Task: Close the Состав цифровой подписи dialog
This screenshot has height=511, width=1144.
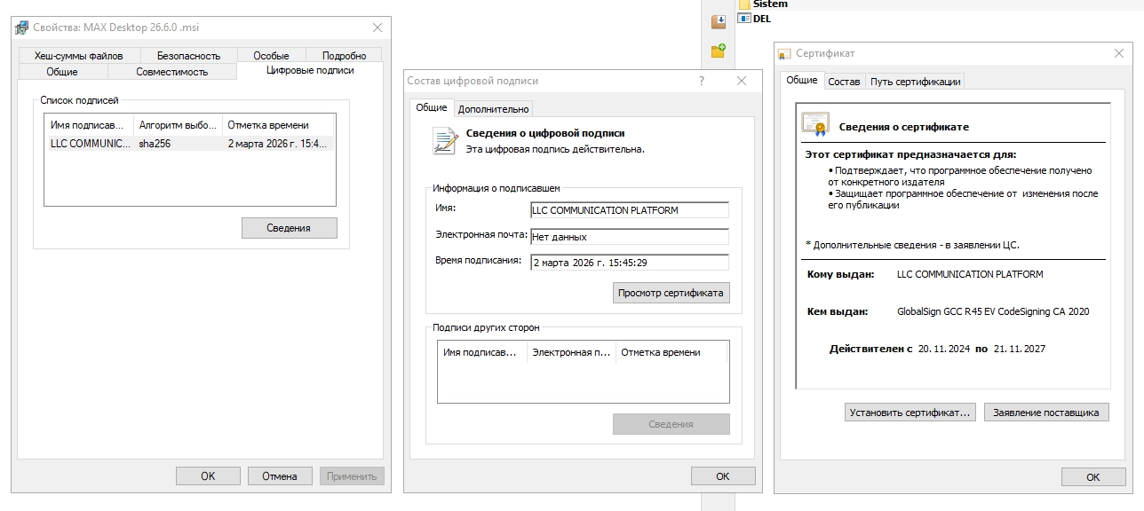Action: pos(743,81)
